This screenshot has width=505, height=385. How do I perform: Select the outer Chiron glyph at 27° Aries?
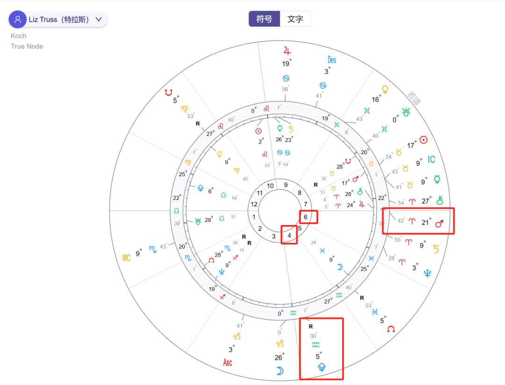(440, 200)
